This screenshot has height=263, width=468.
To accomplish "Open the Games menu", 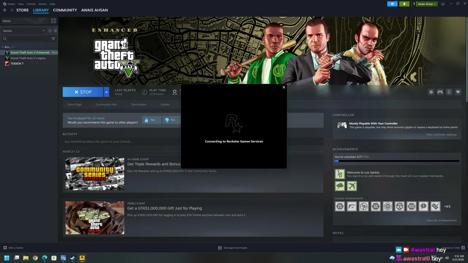I will [x=42, y=4].
